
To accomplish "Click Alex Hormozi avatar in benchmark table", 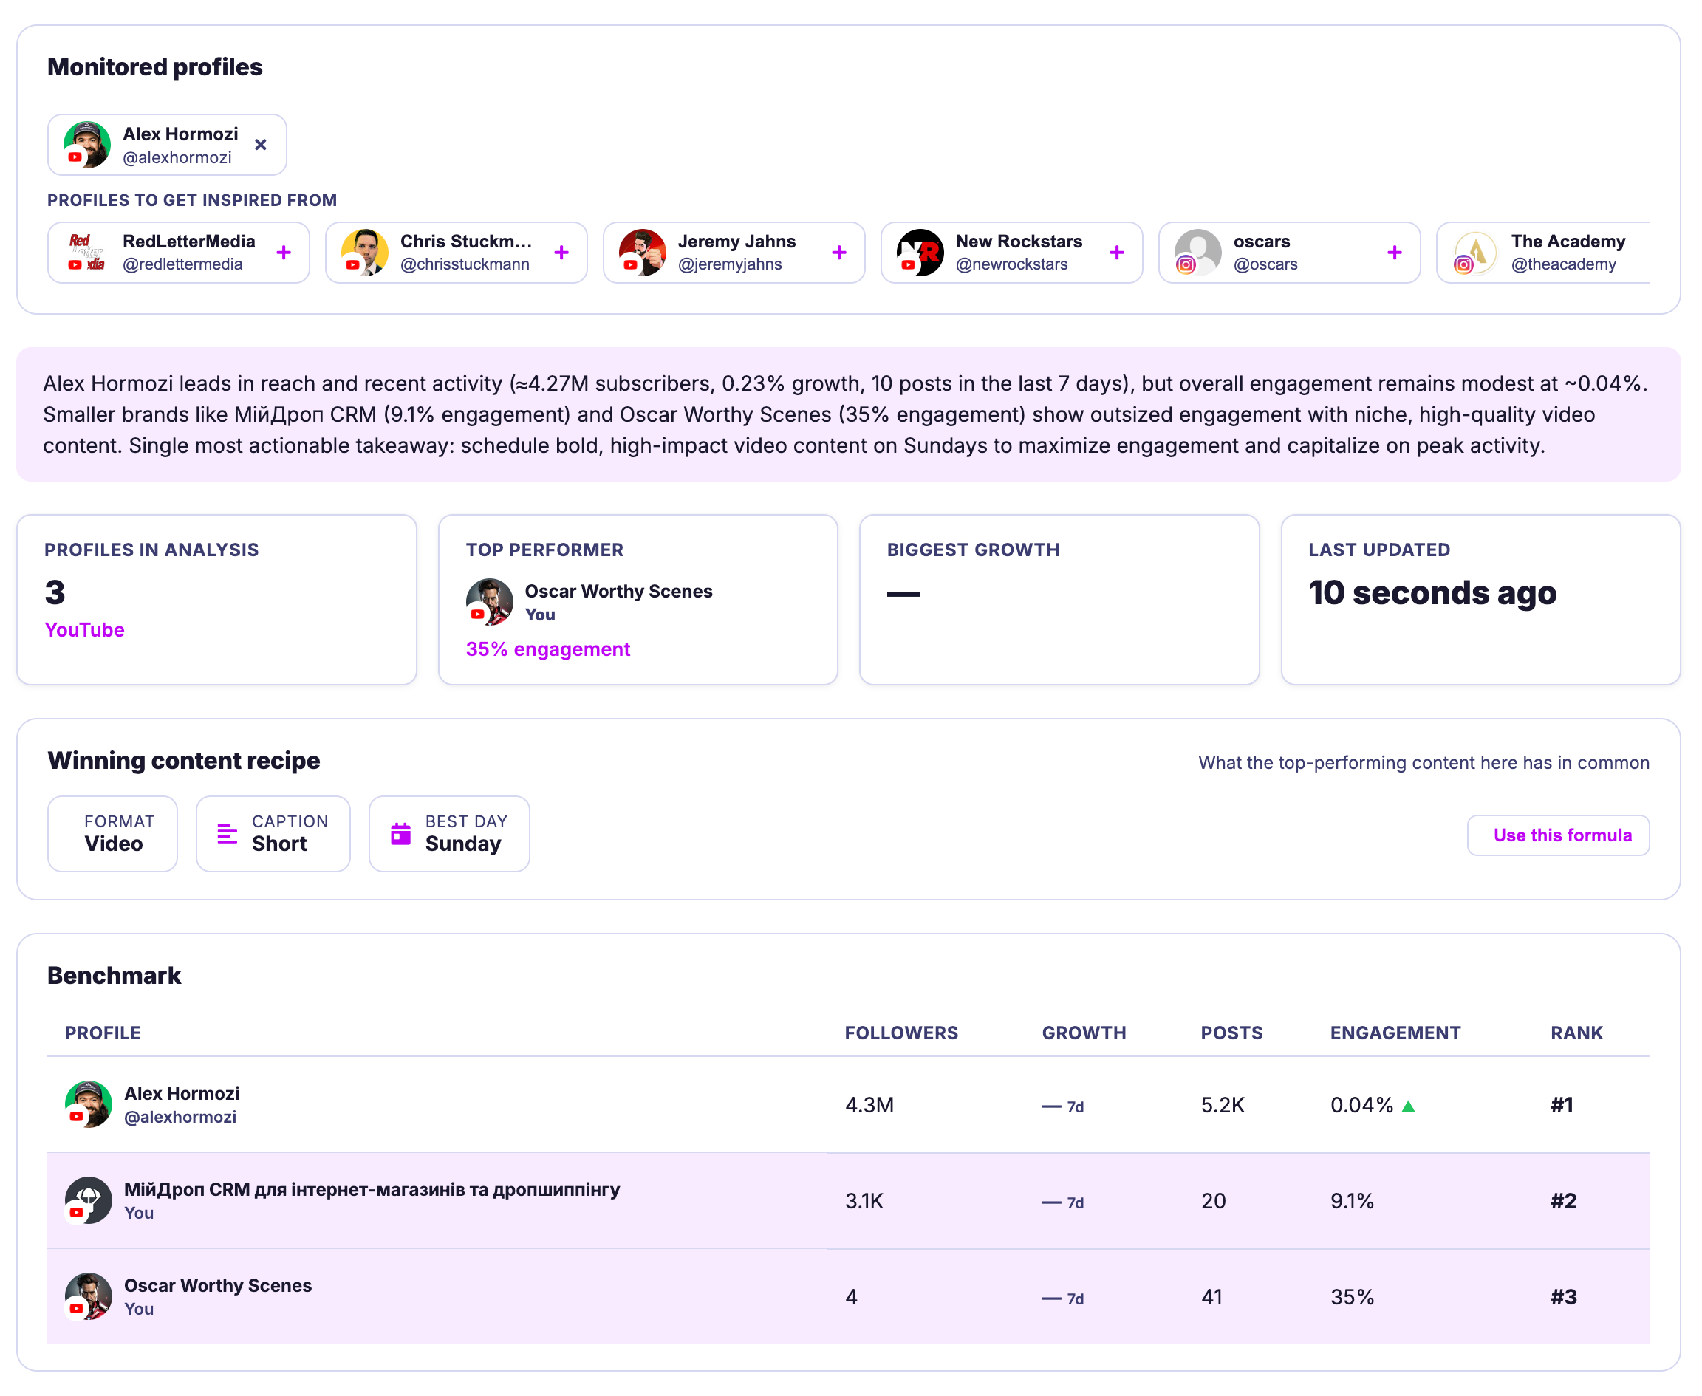I will tap(89, 1104).
